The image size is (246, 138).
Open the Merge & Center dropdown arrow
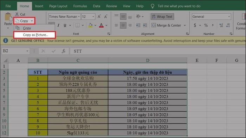[184, 25]
